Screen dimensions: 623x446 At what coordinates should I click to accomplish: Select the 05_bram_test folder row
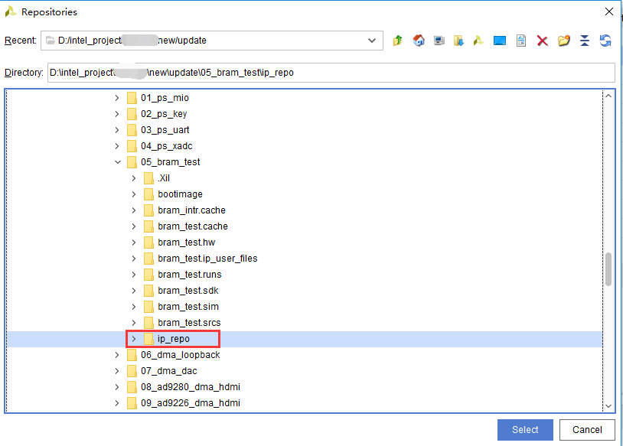point(305,162)
